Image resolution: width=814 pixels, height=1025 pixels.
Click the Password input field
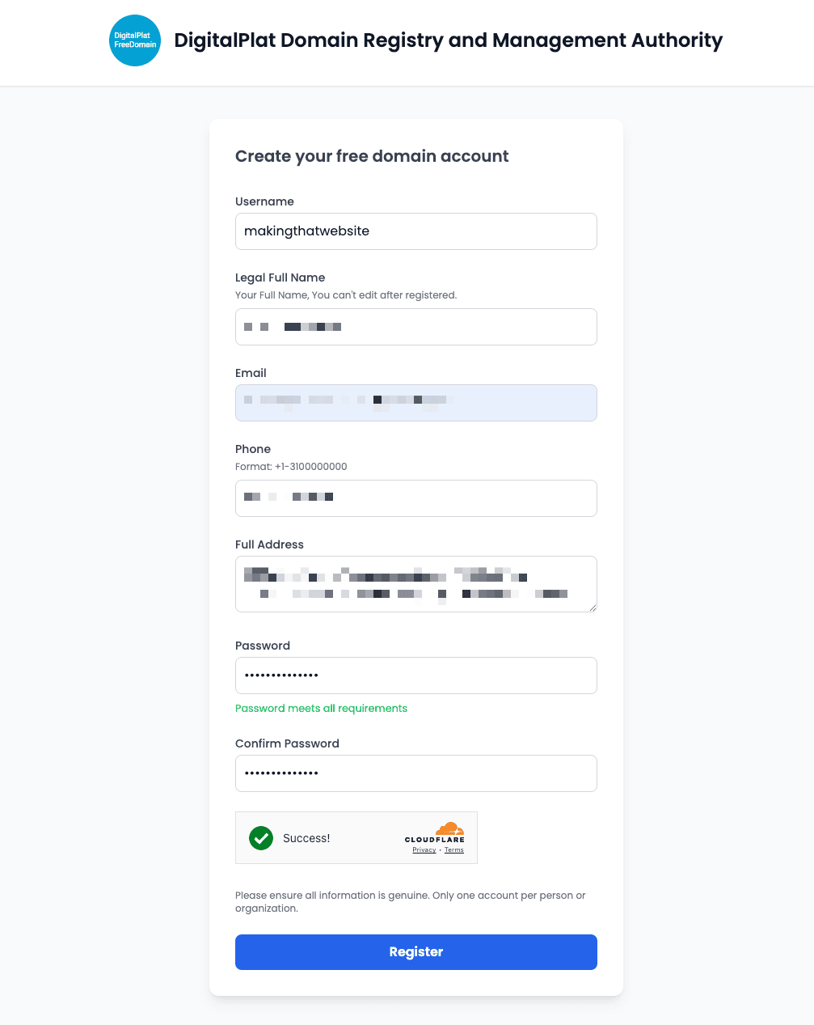(x=415, y=676)
